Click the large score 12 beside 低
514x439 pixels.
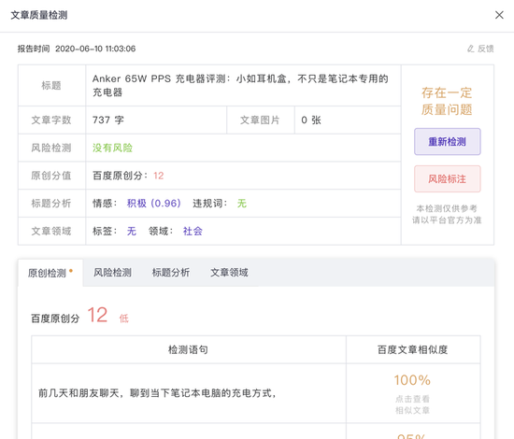click(x=97, y=315)
